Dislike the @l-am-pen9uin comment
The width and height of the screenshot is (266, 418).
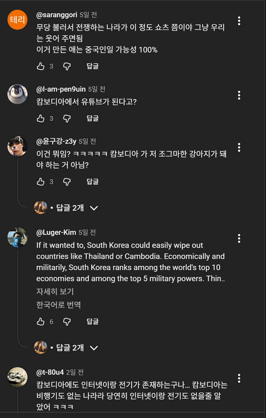pyautogui.click(x=67, y=119)
